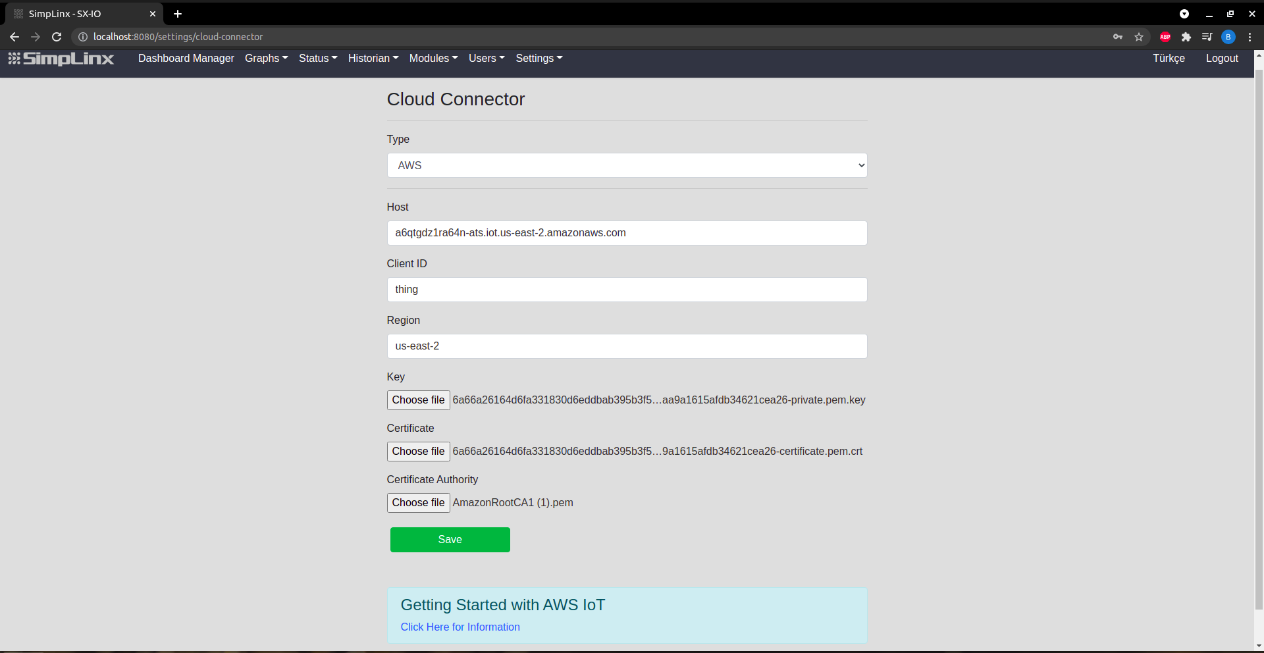Open the ABP extension icon
1264x653 pixels.
pos(1165,37)
